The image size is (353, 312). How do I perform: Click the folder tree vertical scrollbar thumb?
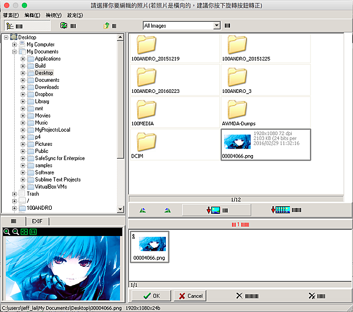(x=121, y=99)
